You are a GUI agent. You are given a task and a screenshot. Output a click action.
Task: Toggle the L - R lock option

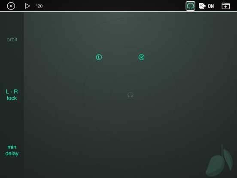point(12,95)
